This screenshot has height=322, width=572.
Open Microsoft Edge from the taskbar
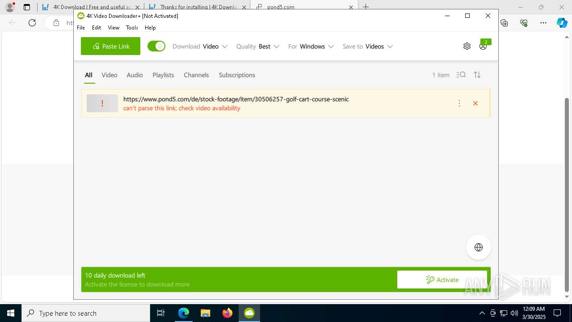(184, 313)
